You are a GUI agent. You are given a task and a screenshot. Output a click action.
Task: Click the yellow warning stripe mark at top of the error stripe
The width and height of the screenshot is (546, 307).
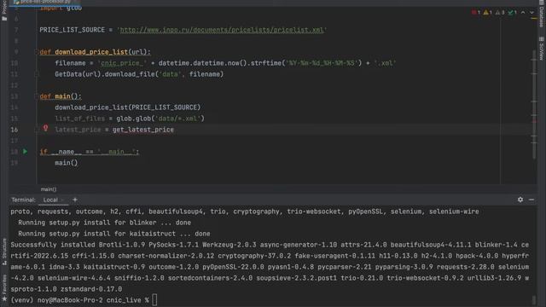pos(534,18)
